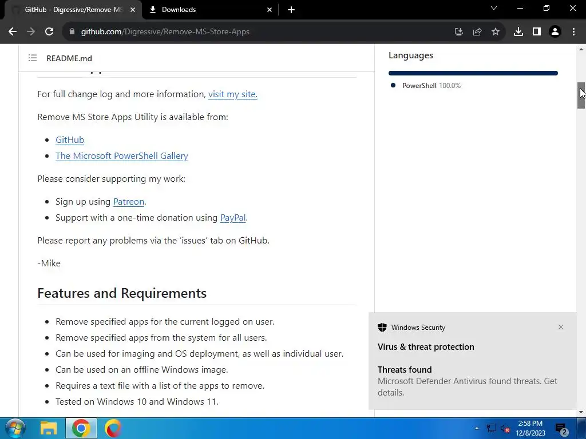Screen dimensions: 586x439
Task: Share this page using the share icon
Action: (477, 32)
